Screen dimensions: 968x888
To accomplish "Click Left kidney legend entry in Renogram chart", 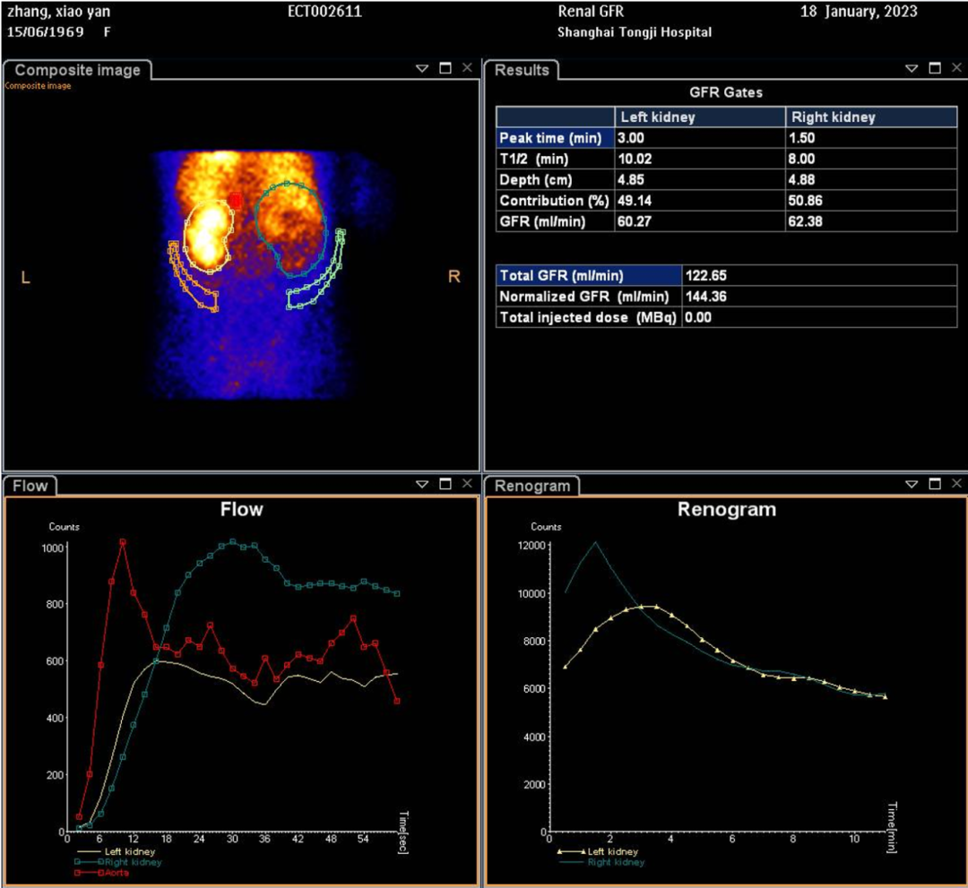I will point(598,851).
